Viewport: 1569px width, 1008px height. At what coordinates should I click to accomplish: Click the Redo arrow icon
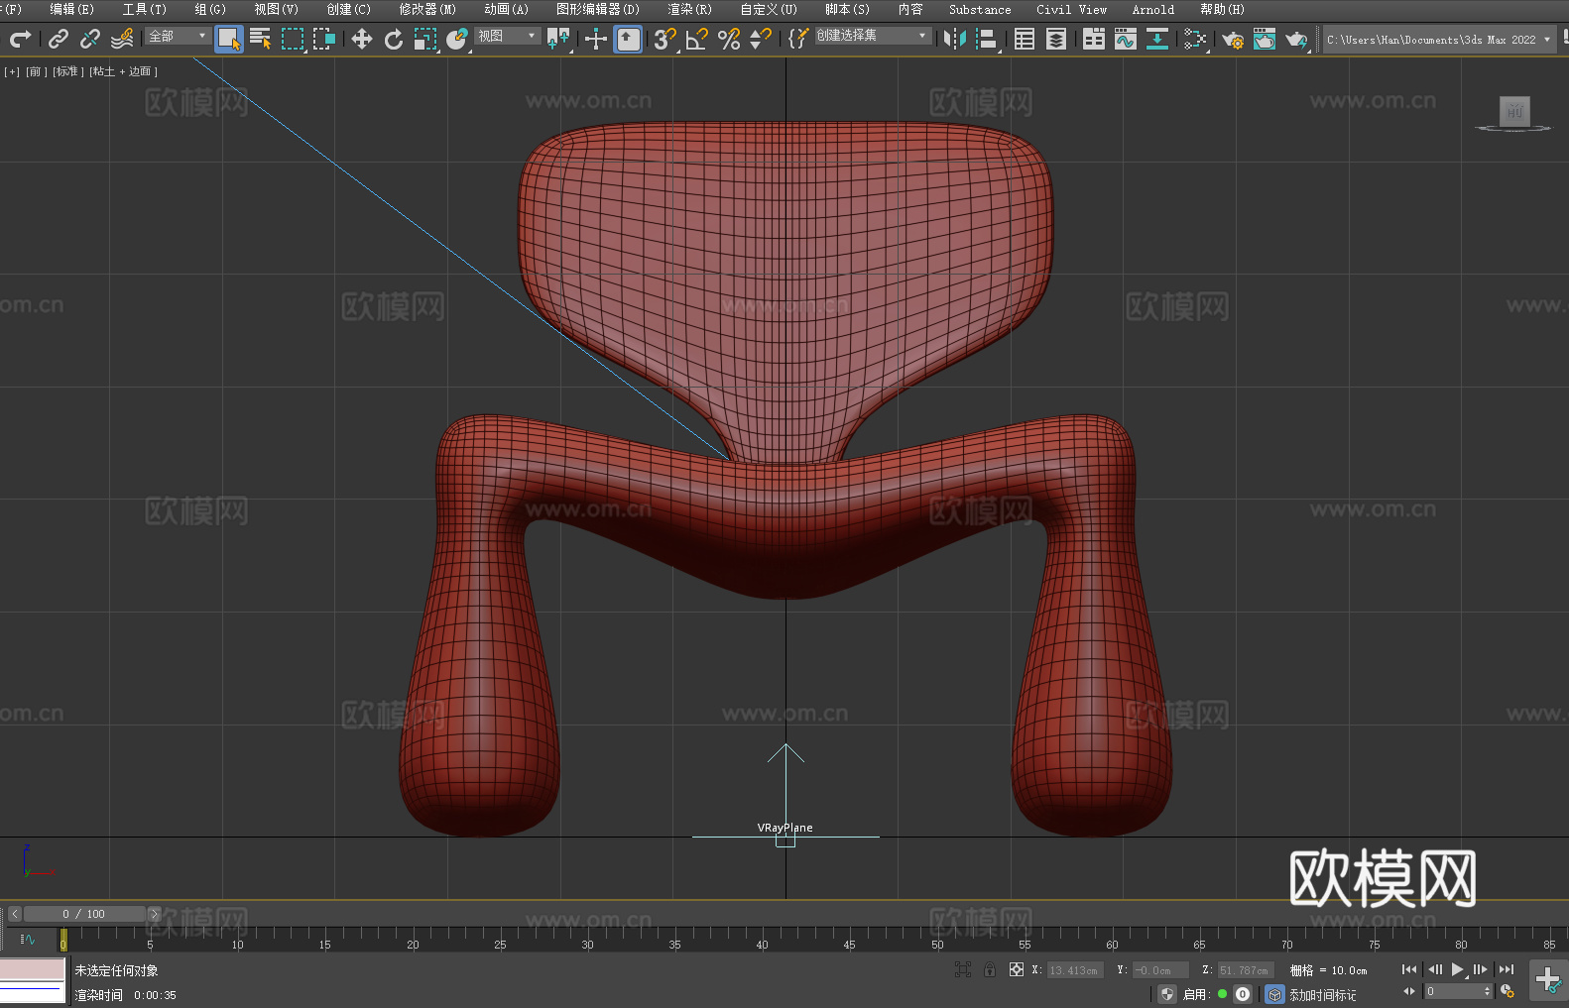[20, 39]
